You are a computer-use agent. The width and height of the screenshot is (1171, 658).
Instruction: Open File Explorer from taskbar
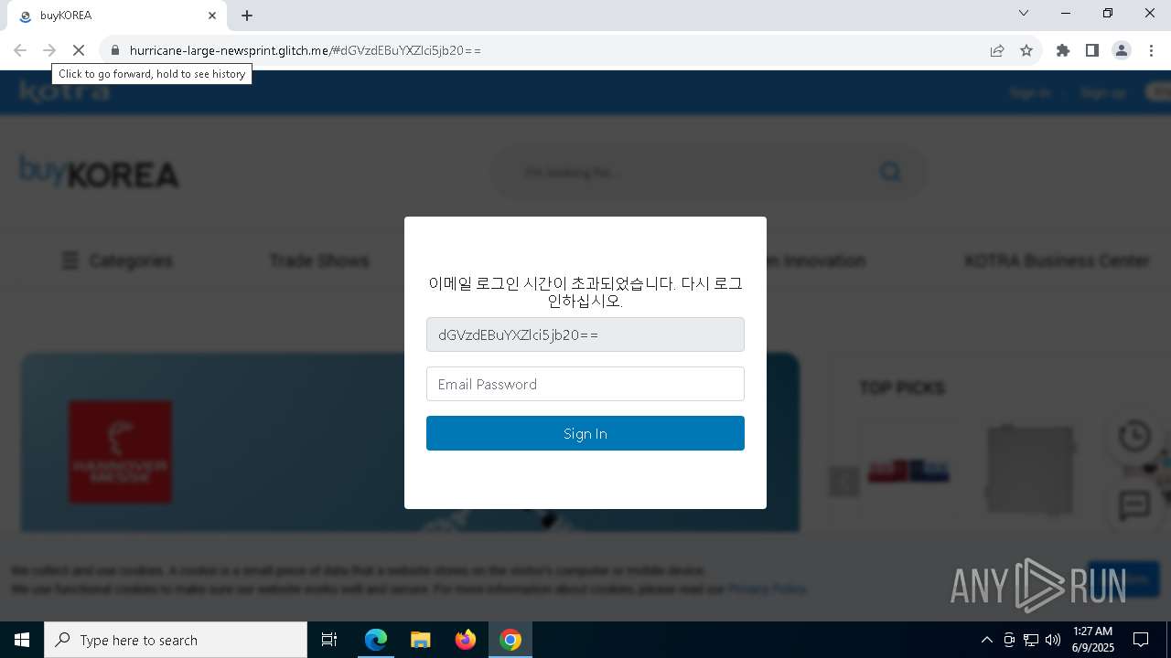point(420,640)
